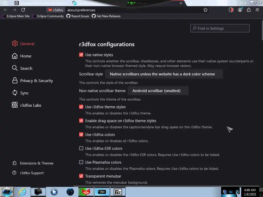Open the extensions puzzle icon in toolbar

pyautogui.click(x=249, y=10)
